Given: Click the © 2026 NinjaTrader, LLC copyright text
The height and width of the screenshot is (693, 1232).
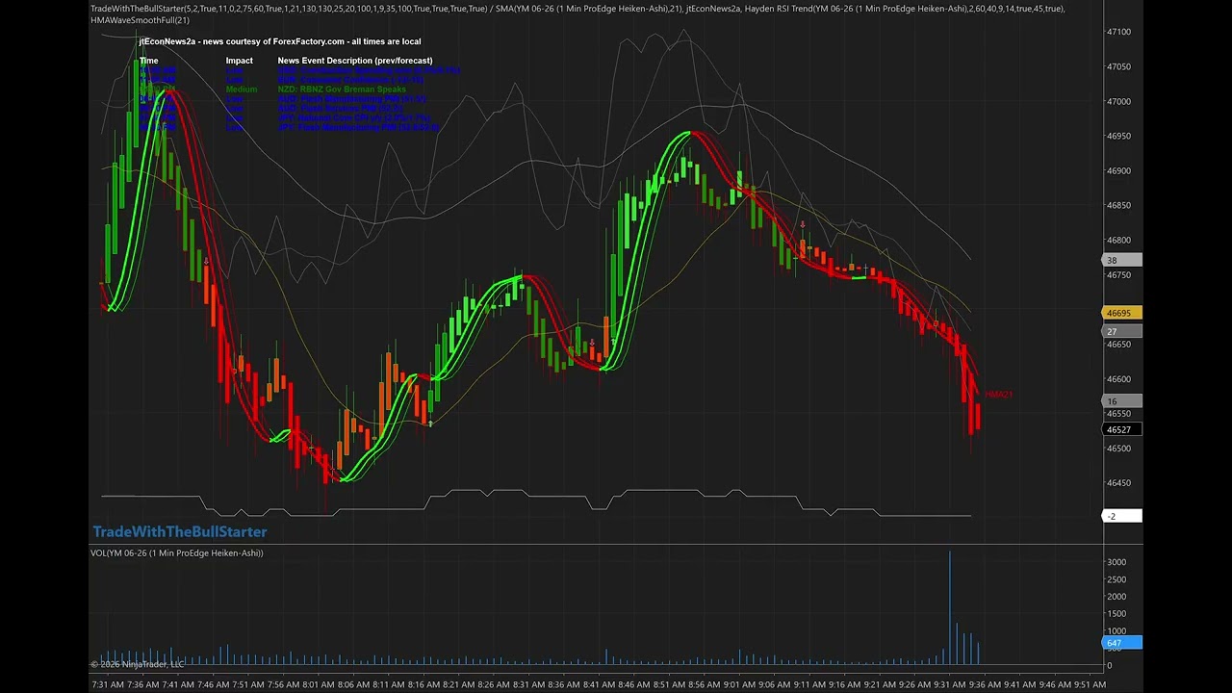Looking at the screenshot, I should tap(137, 664).
